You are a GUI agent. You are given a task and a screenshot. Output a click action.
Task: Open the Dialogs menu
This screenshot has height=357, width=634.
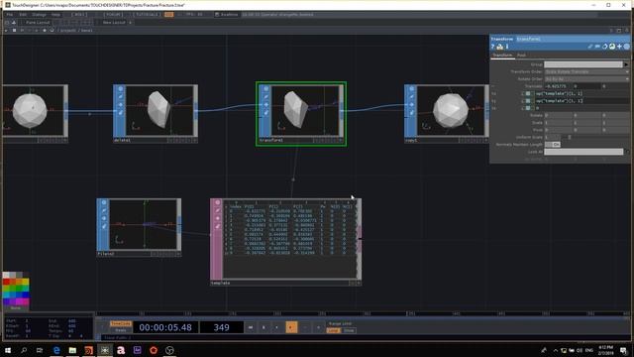pyautogui.click(x=40, y=15)
